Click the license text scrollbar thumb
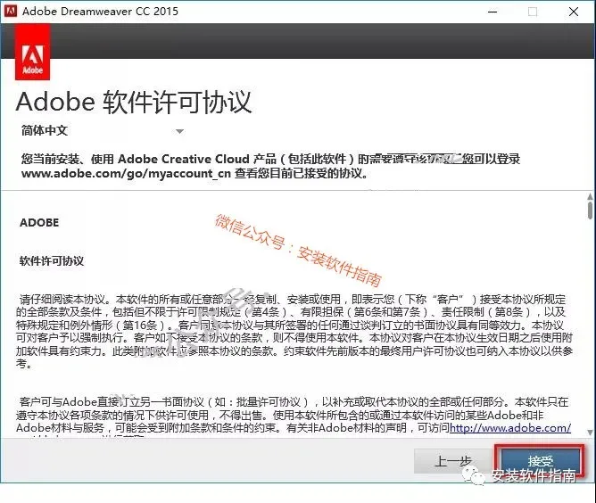This screenshot has width=596, height=503. pos(590,210)
